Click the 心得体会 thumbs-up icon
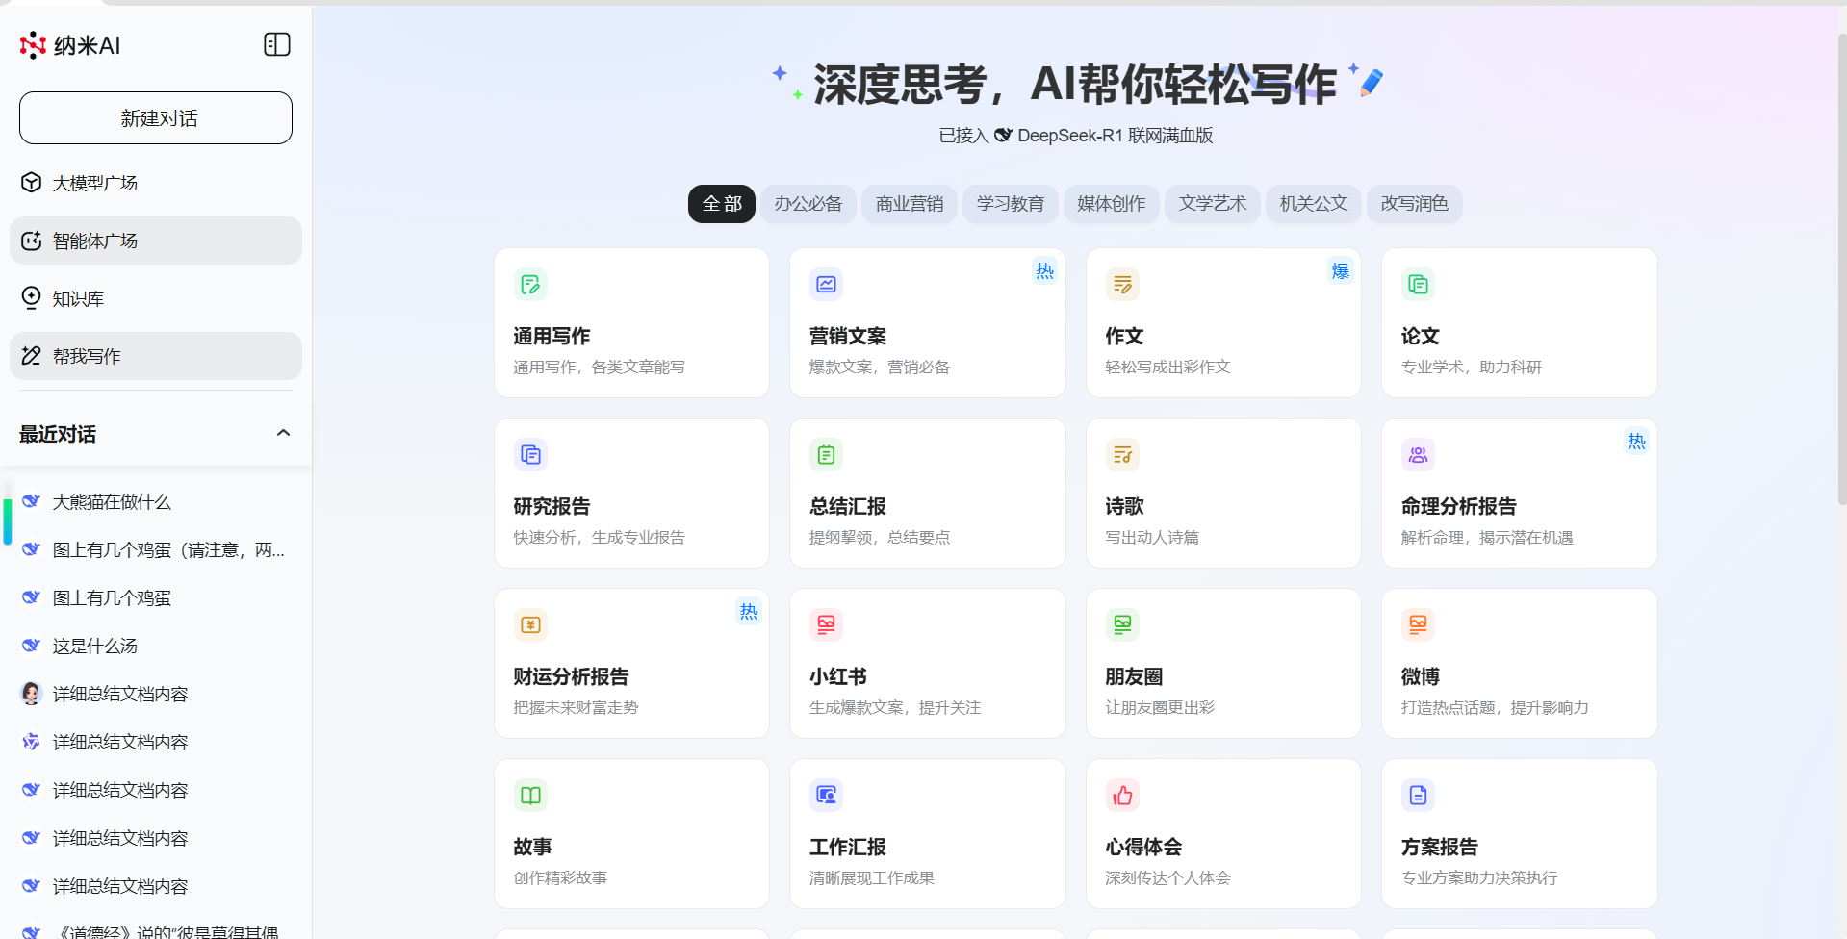This screenshot has width=1847, height=939. coord(1122,796)
